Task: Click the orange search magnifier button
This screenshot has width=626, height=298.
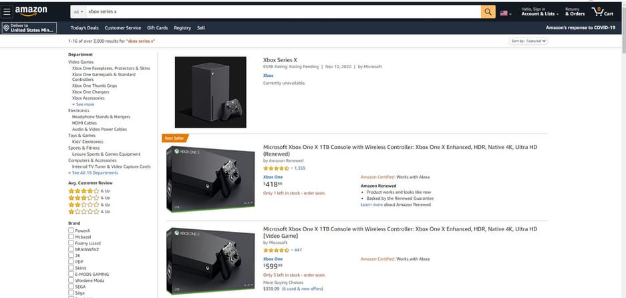Action: pyautogui.click(x=488, y=12)
